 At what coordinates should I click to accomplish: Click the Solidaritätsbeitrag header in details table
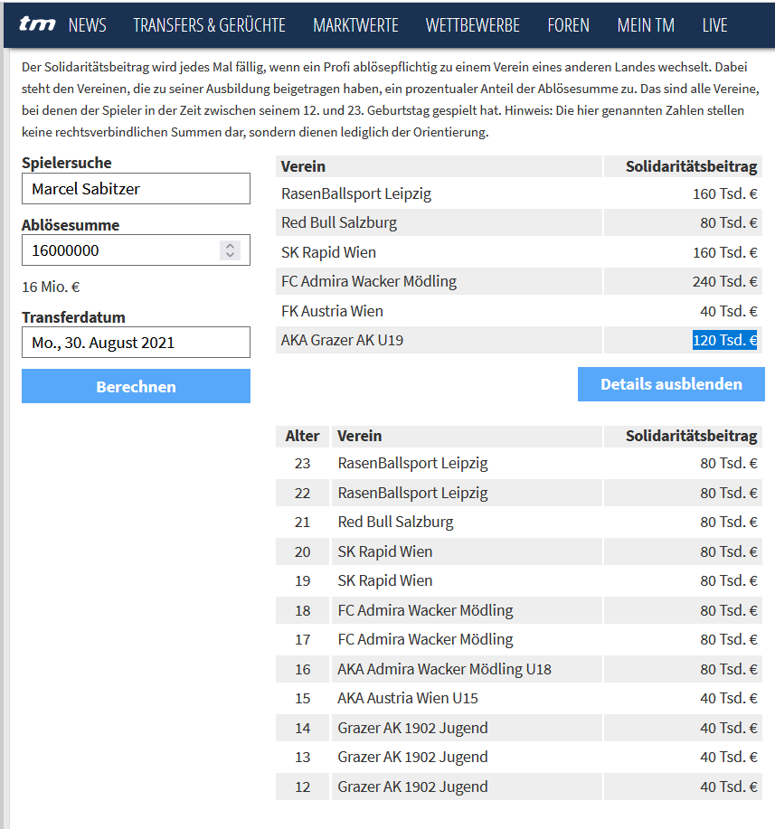tap(691, 436)
